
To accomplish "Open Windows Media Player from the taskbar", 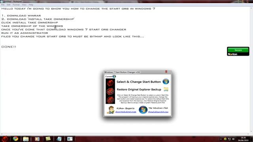I will click(37, 138).
